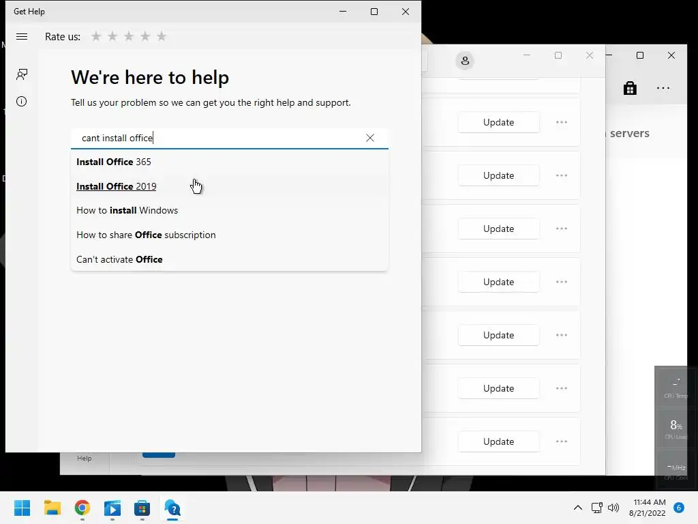This screenshot has width=698, height=524.
Task: Maximize the rear window behind the Store
Action: 639,55
